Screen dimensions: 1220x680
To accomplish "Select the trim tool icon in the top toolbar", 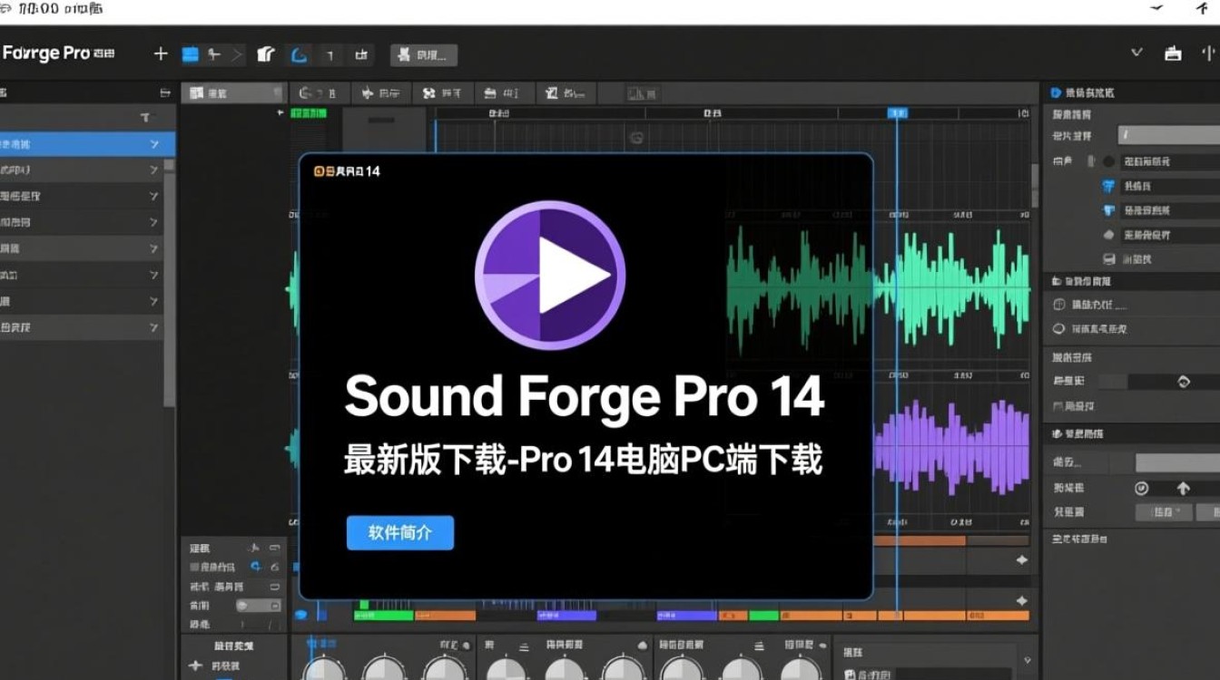I will pyautogui.click(x=265, y=54).
